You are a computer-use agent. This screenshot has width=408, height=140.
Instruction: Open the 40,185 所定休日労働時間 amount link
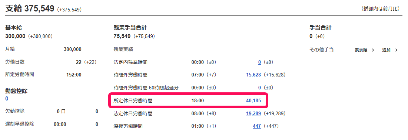253,100
